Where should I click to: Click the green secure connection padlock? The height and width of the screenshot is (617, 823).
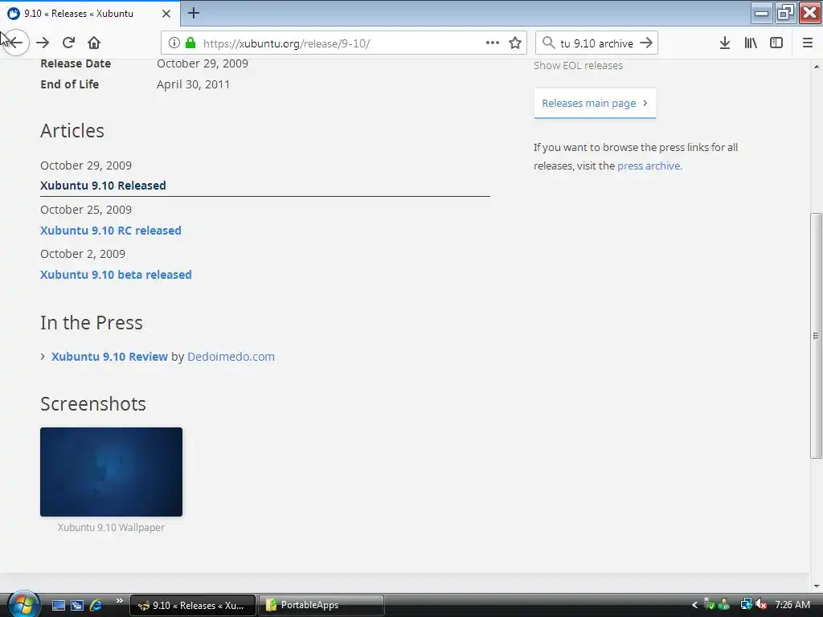(190, 43)
